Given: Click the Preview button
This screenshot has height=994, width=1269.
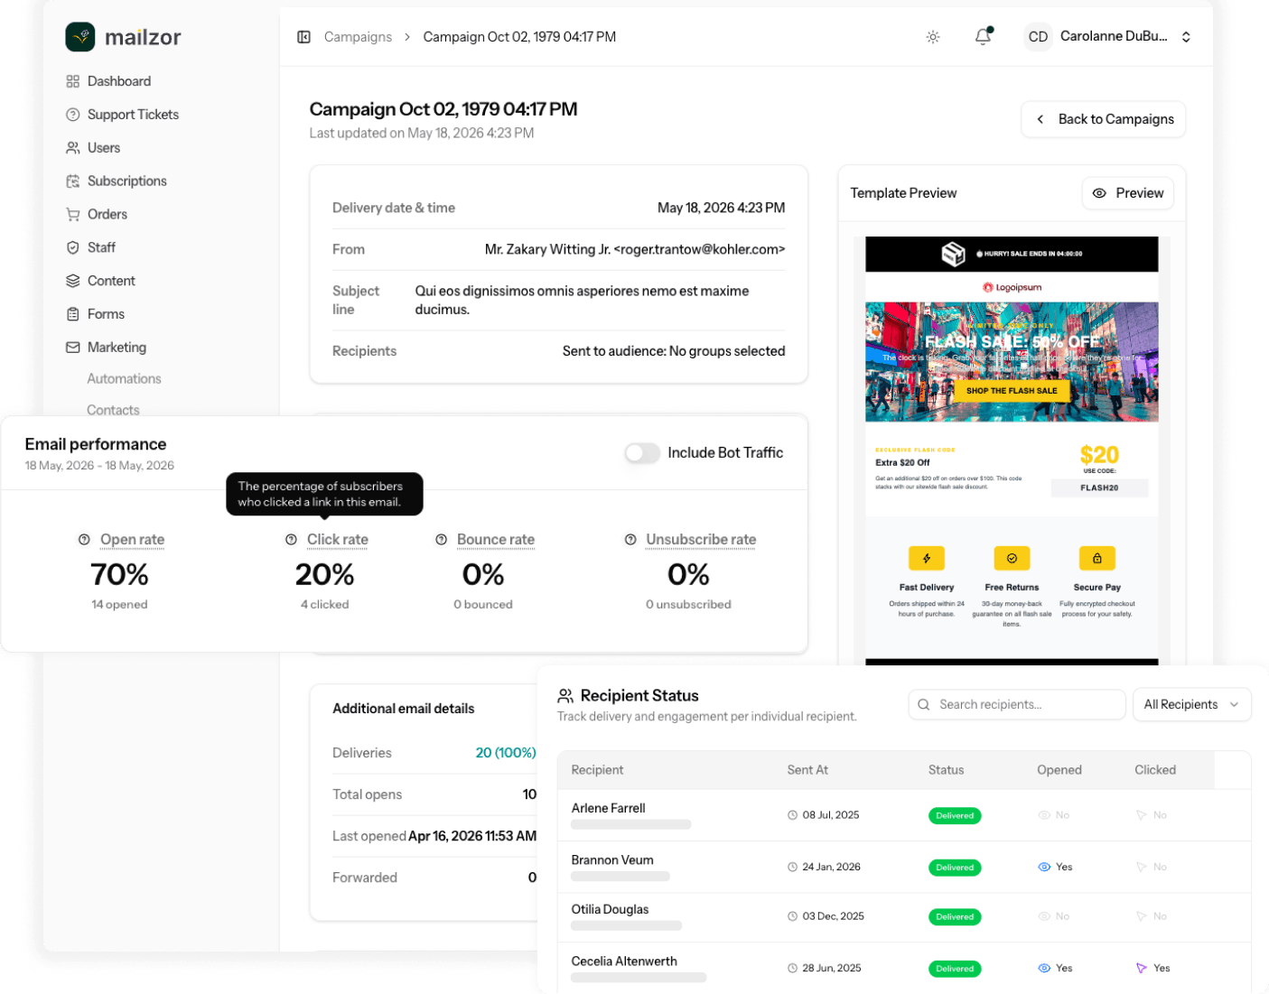Looking at the screenshot, I should (1127, 193).
